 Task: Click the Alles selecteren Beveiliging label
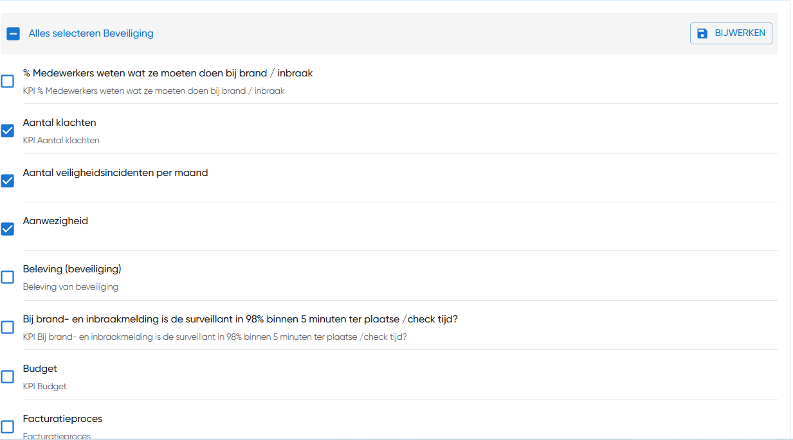point(91,33)
